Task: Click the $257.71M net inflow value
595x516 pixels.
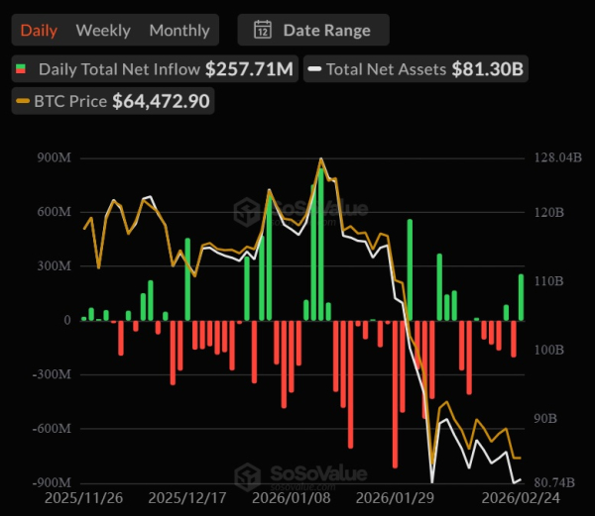Action: (249, 70)
